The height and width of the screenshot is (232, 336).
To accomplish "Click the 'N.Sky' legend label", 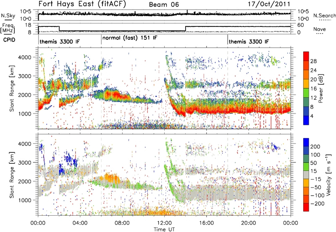I will point(8,15).
